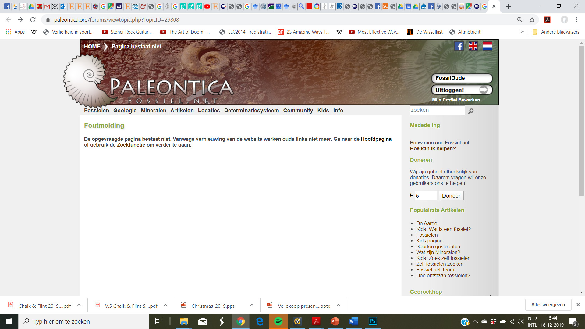This screenshot has height=329, width=585.
Task: Open the Fossielen menu item
Action: tap(96, 111)
